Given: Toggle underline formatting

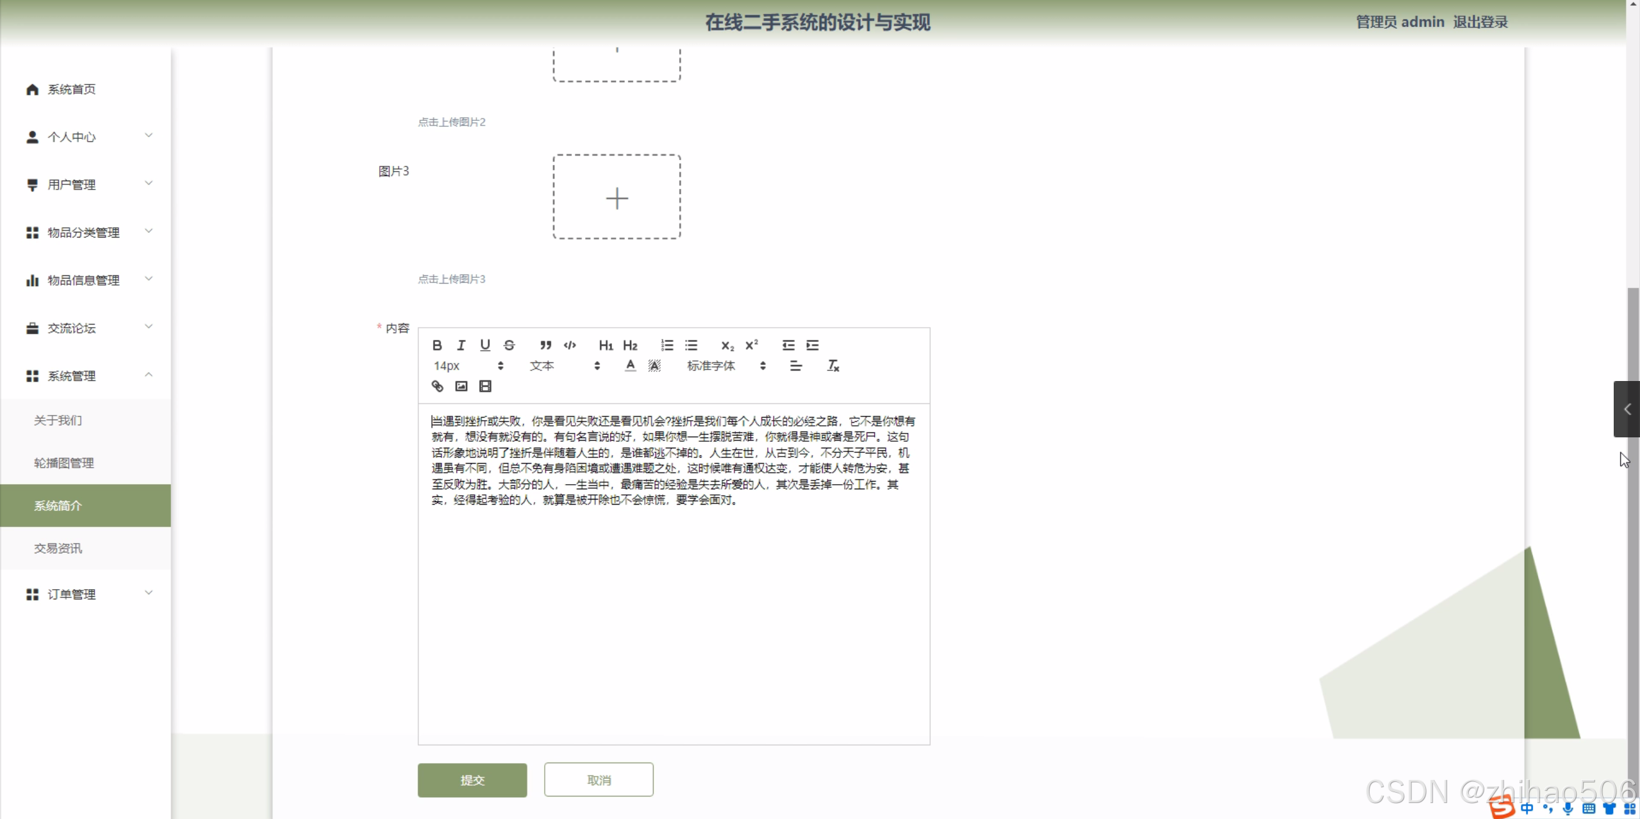Looking at the screenshot, I should pyautogui.click(x=485, y=345).
